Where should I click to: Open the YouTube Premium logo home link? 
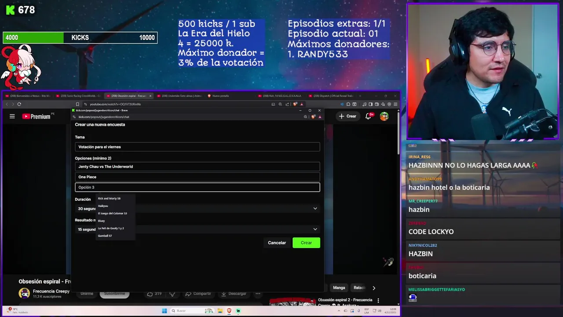click(x=36, y=116)
